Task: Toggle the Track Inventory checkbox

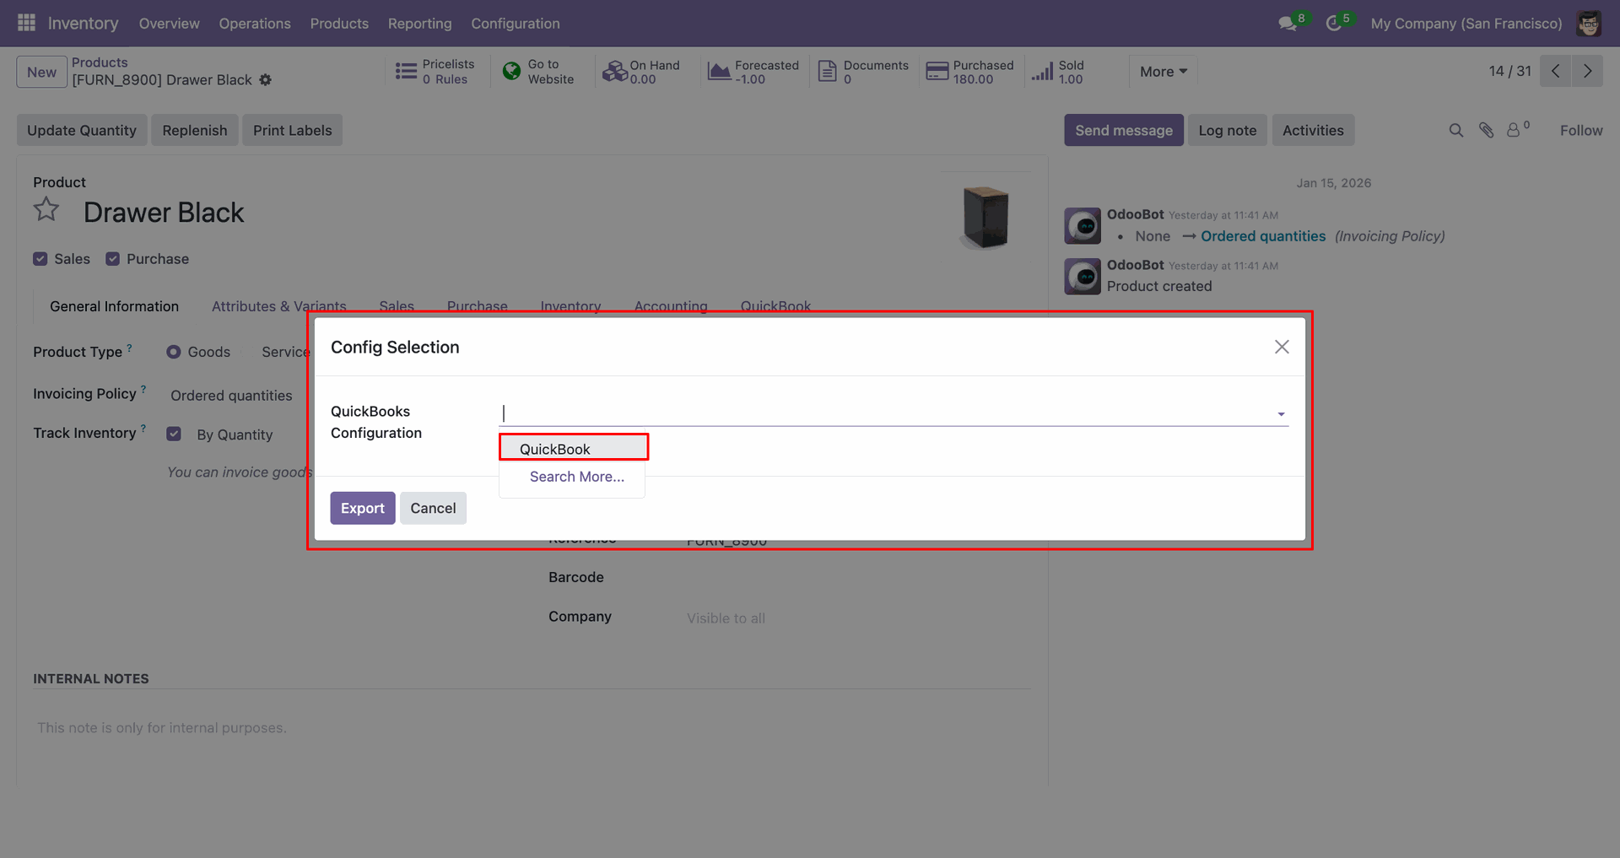Action: [174, 434]
